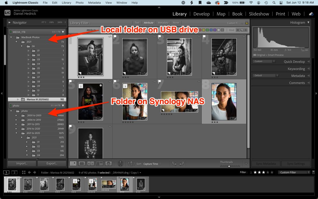Image resolution: width=318 pixels, height=199 pixels.
Task: Select second monitor display button
Action: [x=14, y=172]
